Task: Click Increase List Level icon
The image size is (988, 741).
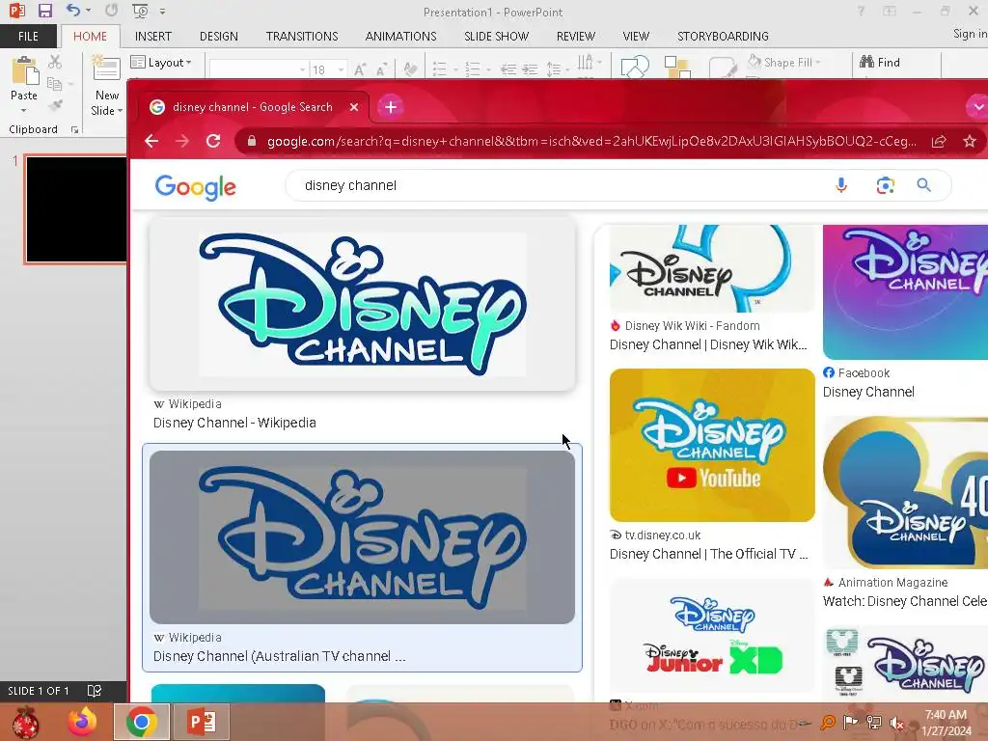Action: [x=530, y=69]
